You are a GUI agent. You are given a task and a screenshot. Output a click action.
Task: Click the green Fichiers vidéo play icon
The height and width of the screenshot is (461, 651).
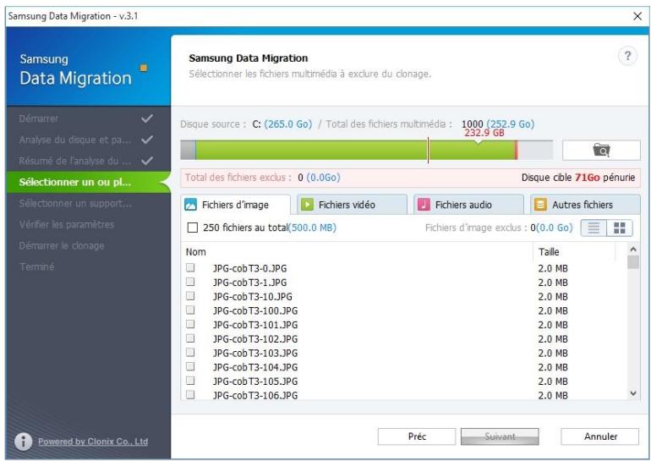pyautogui.click(x=307, y=205)
